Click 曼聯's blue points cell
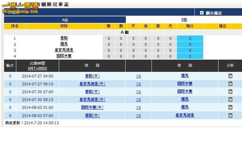242x155 pixels. tap(190, 38)
